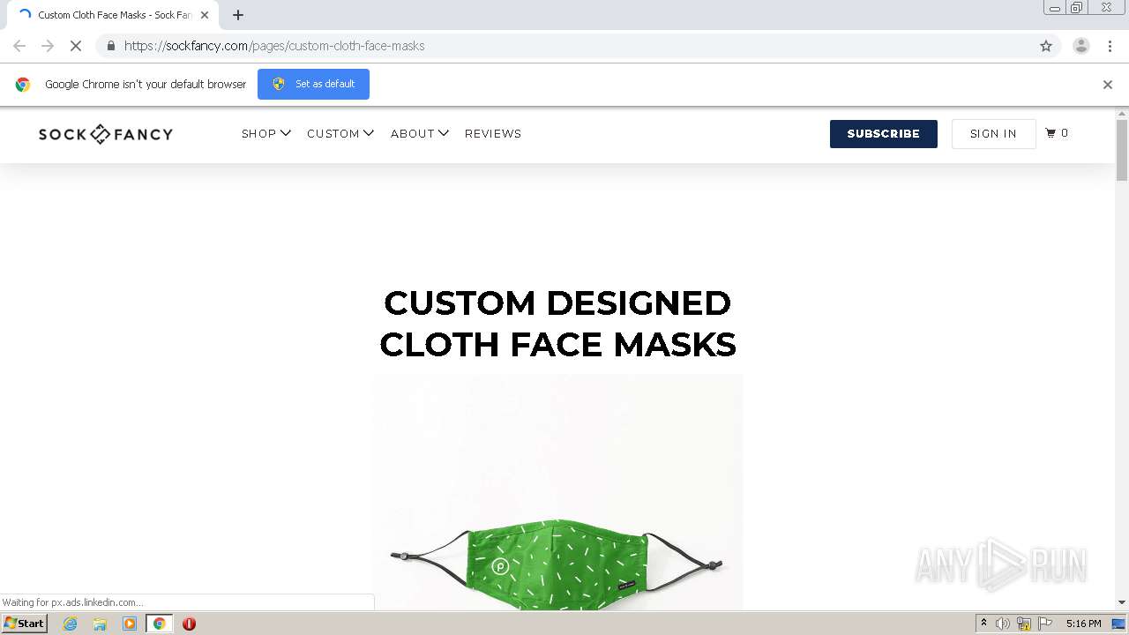Bookmark this page with the star
The height and width of the screenshot is (635, 1129).
click(x=1046, y=46)
